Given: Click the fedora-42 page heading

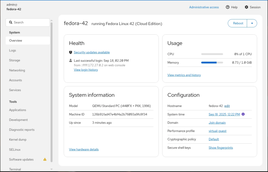Looking at the screenshot, I should coord(76,23).
